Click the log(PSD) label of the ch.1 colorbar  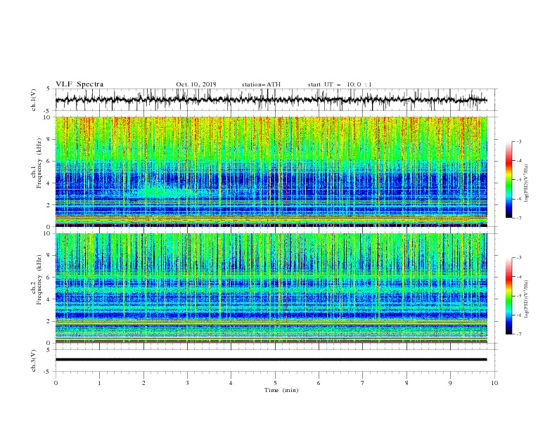point(526,183)
